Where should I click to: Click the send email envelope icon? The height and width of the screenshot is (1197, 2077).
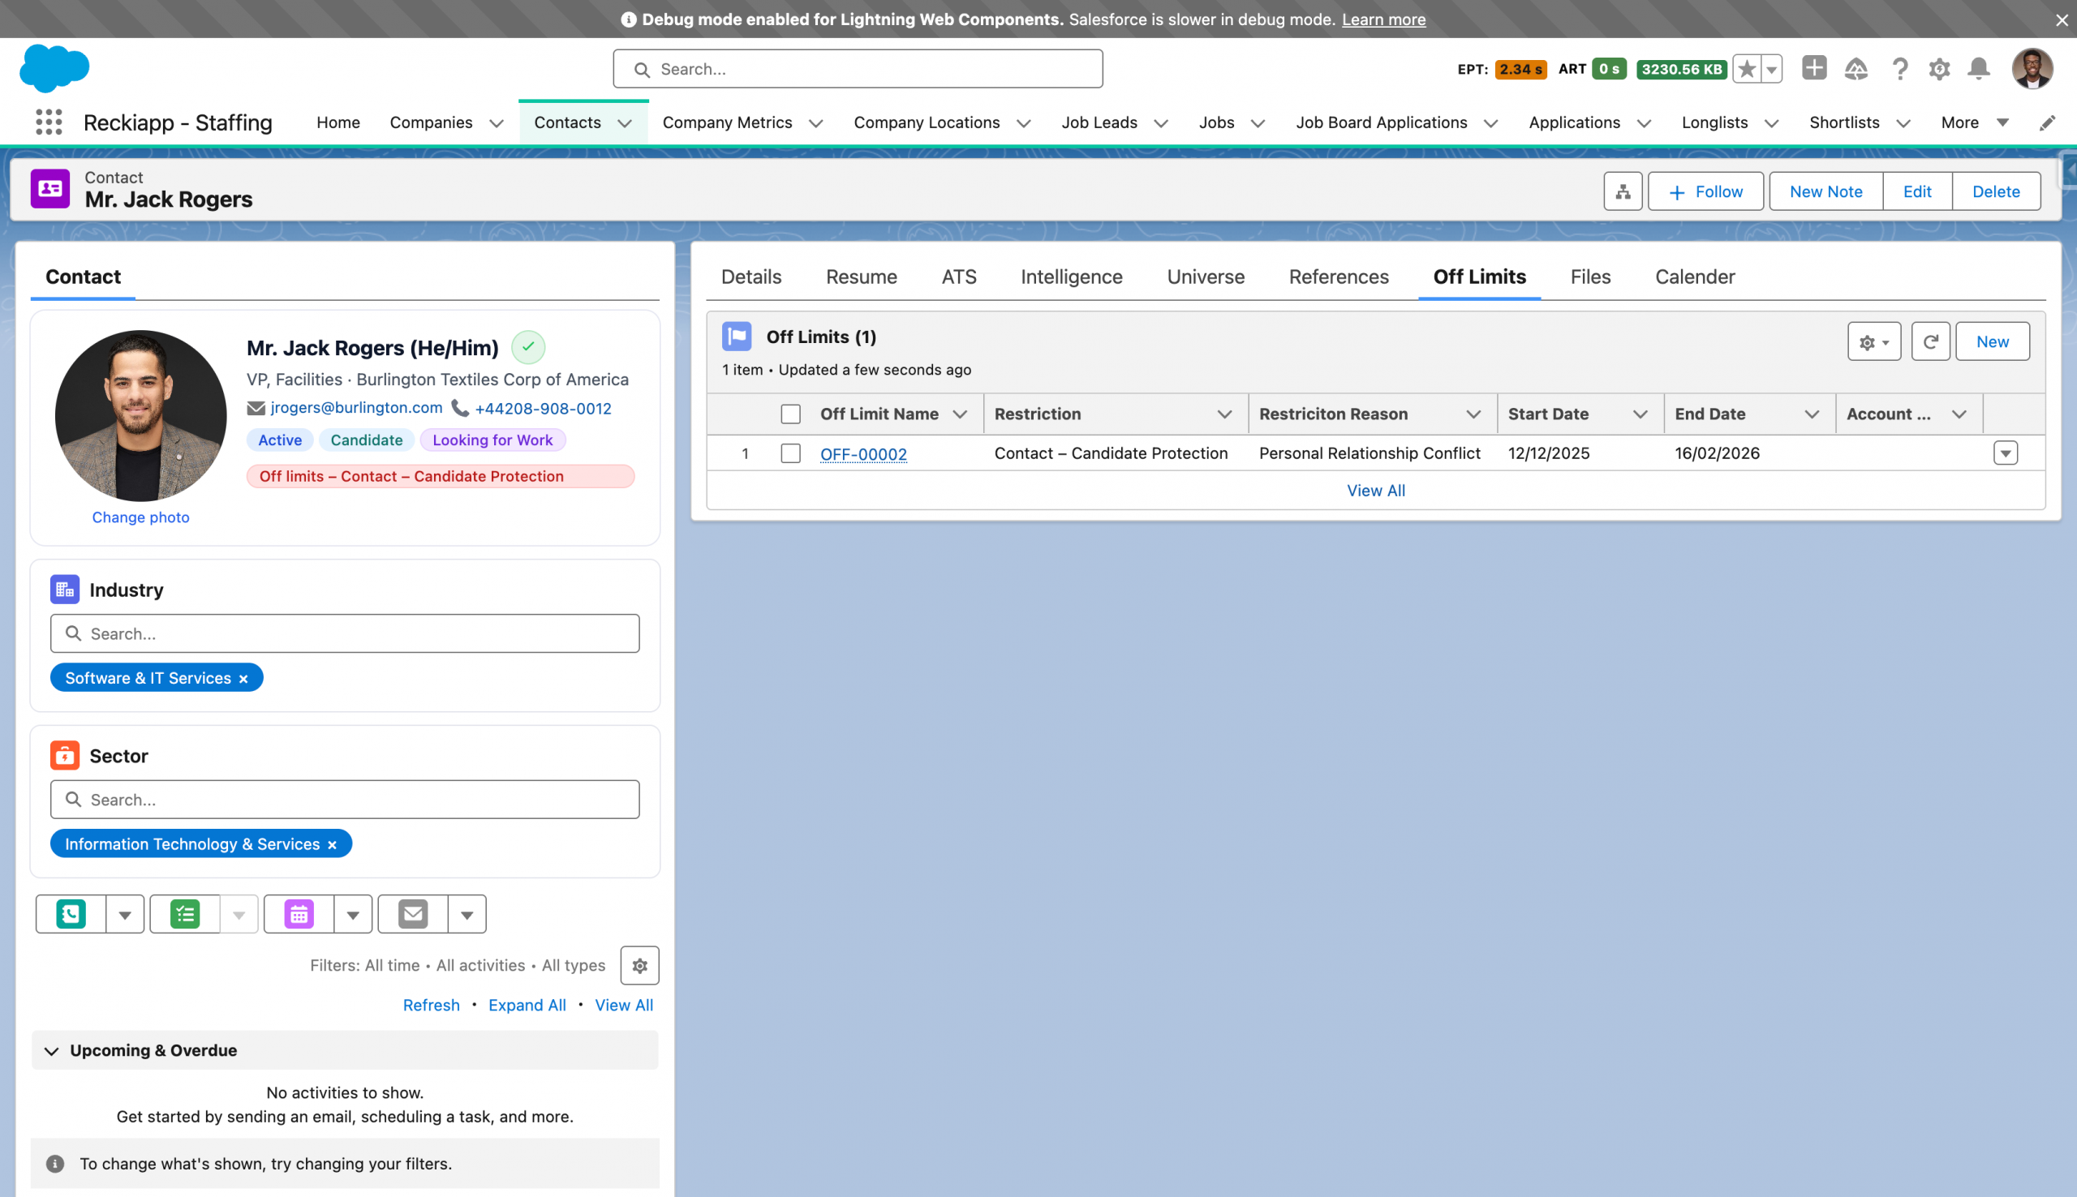click(413, 914)
